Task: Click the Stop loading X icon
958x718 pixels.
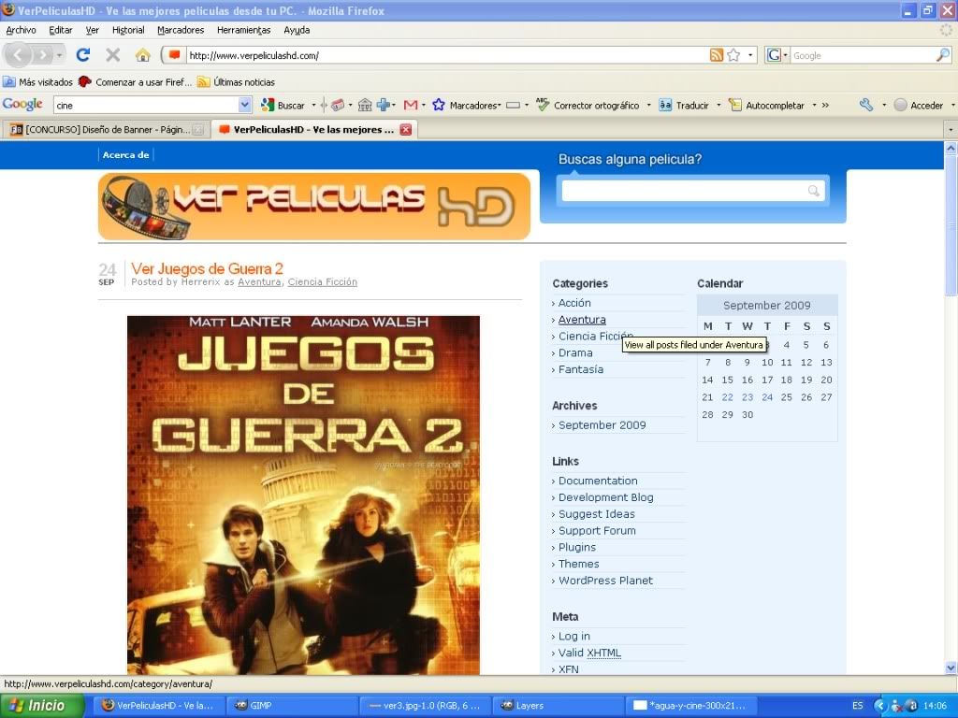Action: coord(113,55)
